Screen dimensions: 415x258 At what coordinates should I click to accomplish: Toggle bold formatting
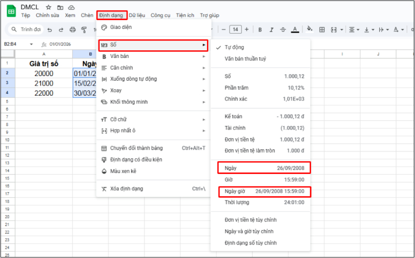coord(260,30)
